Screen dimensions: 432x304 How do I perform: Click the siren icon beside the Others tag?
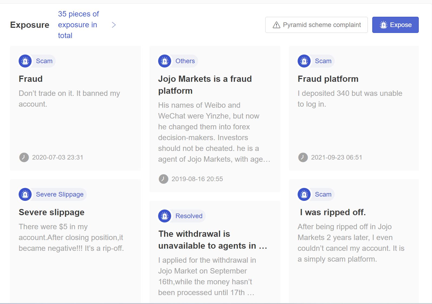click(165, 61)
